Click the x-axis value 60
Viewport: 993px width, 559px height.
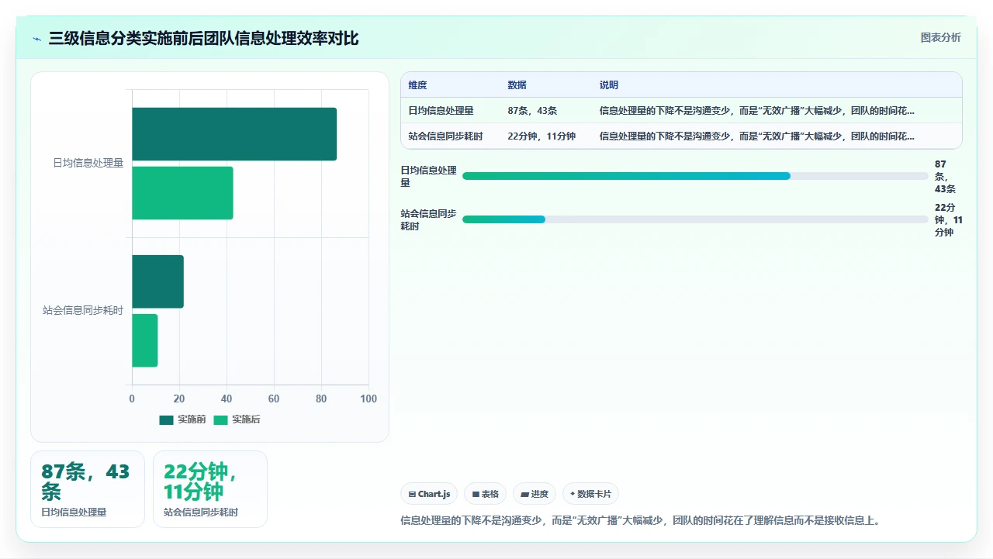(x=274, y=399)
